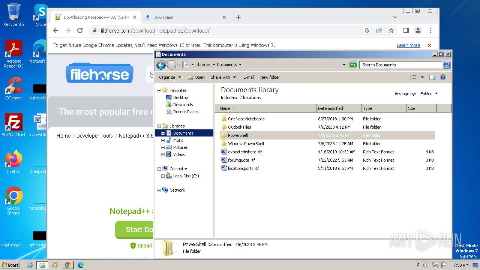Image resolution: width=480 pixels, height=270 pixels.
Task: Select Google Chrome desktop icon
Action: 13,201
